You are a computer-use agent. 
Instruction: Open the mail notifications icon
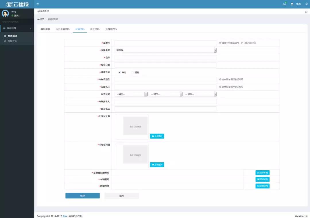click(x=284, y=4)
